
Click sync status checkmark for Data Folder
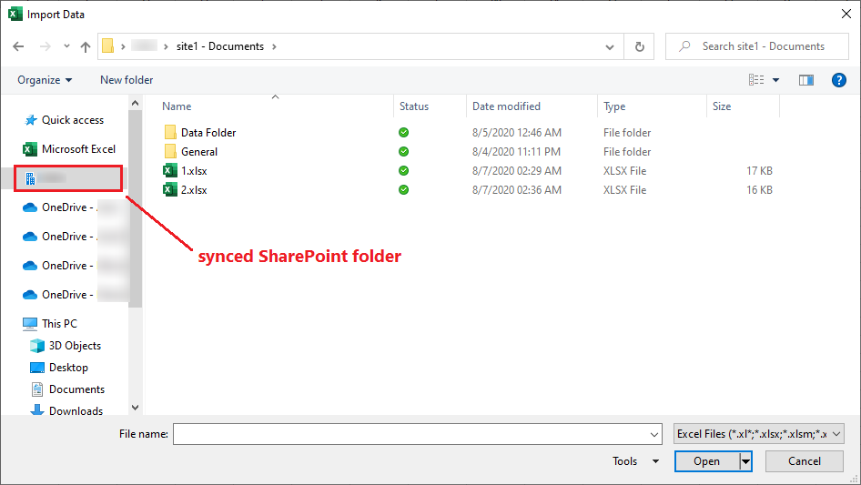click(403, 132)
